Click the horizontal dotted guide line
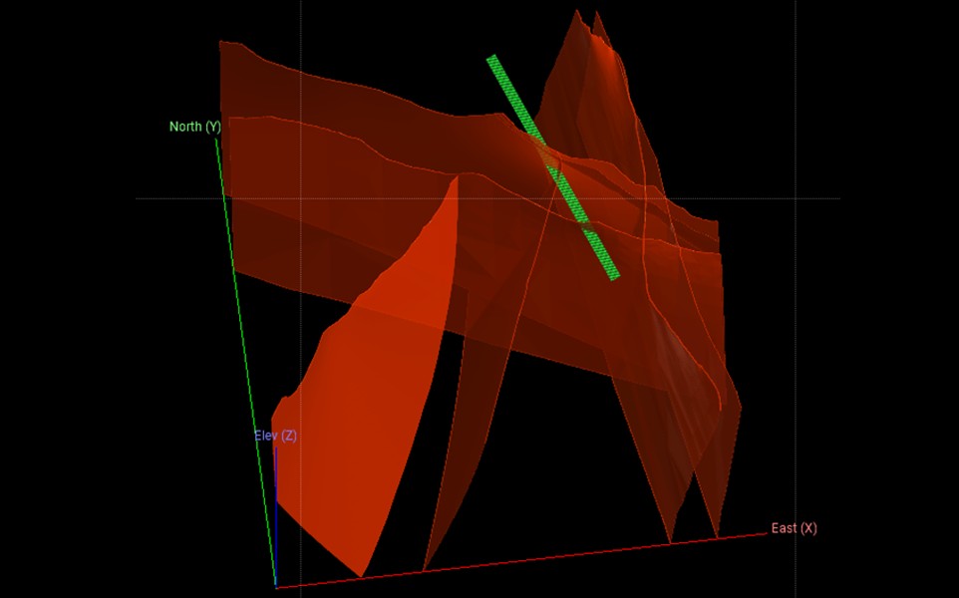The height and width of the screenshot is (598, 959). coord(179,198)
